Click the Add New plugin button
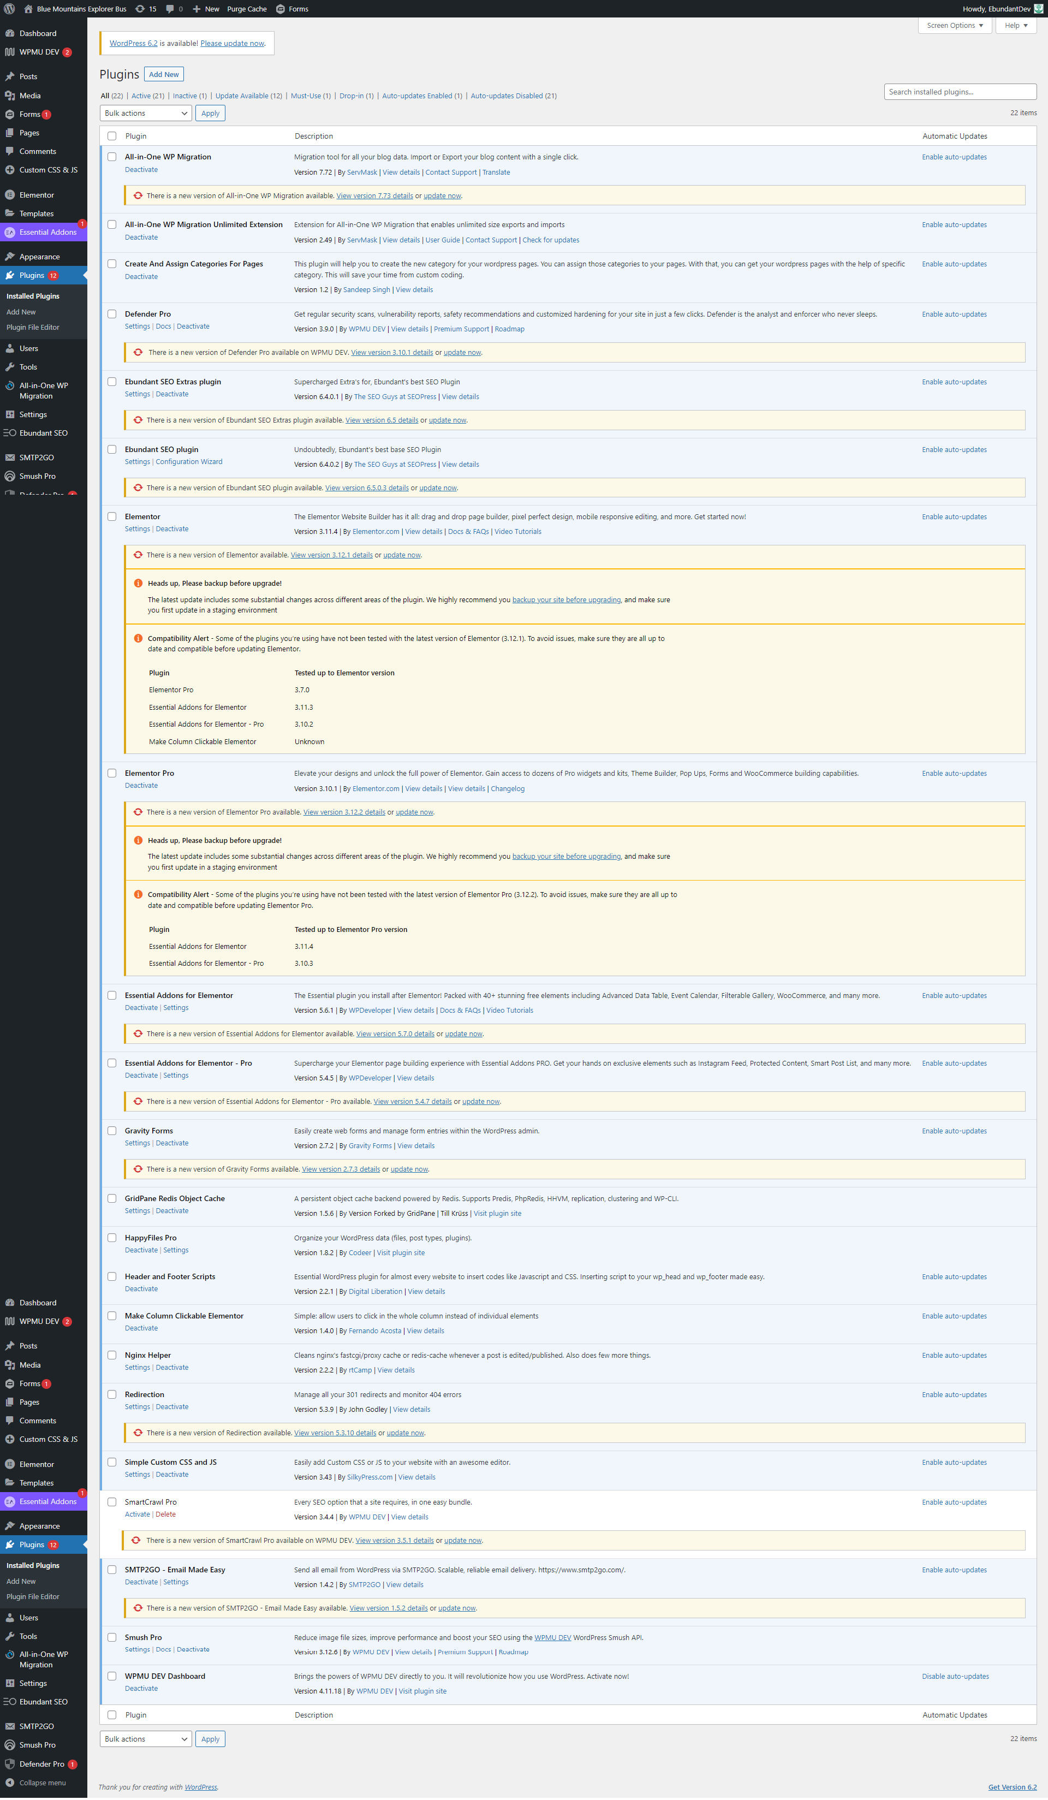 click(164, 74)
